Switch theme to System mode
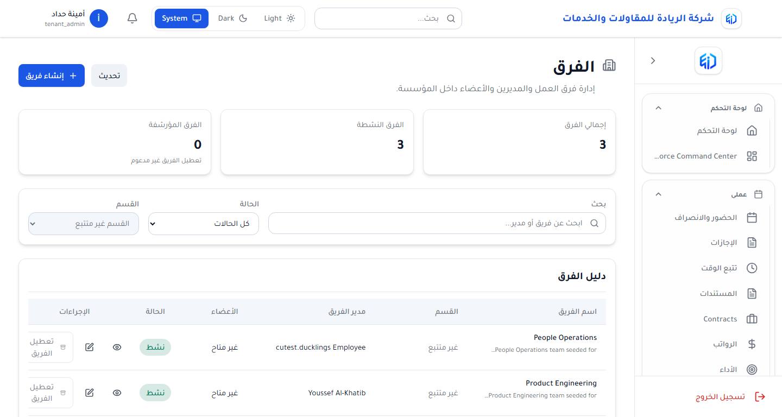 coord(181,18)
